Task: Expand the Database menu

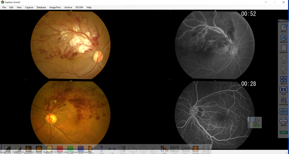Action: (41, 7)
